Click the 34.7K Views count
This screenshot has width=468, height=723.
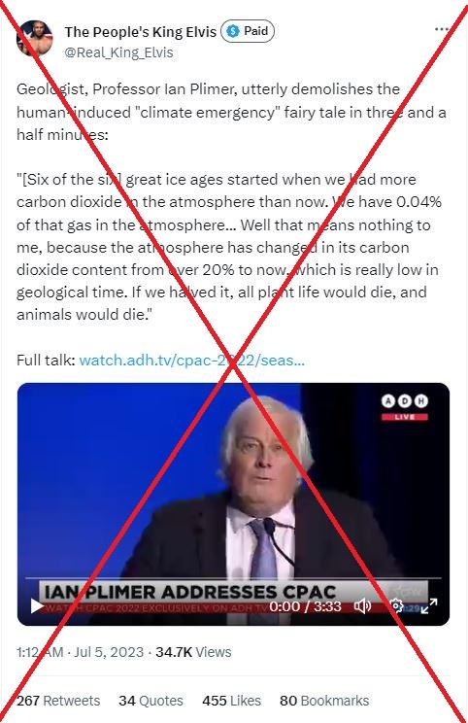coord(193,652)
